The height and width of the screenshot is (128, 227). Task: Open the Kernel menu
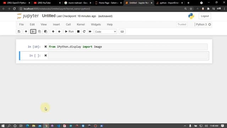[81, 25]
